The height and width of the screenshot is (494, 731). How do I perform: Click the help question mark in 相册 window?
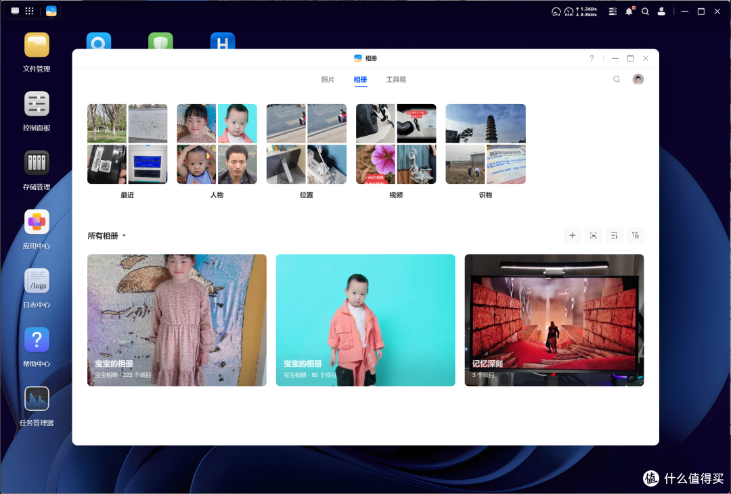[x=592, y=58]
